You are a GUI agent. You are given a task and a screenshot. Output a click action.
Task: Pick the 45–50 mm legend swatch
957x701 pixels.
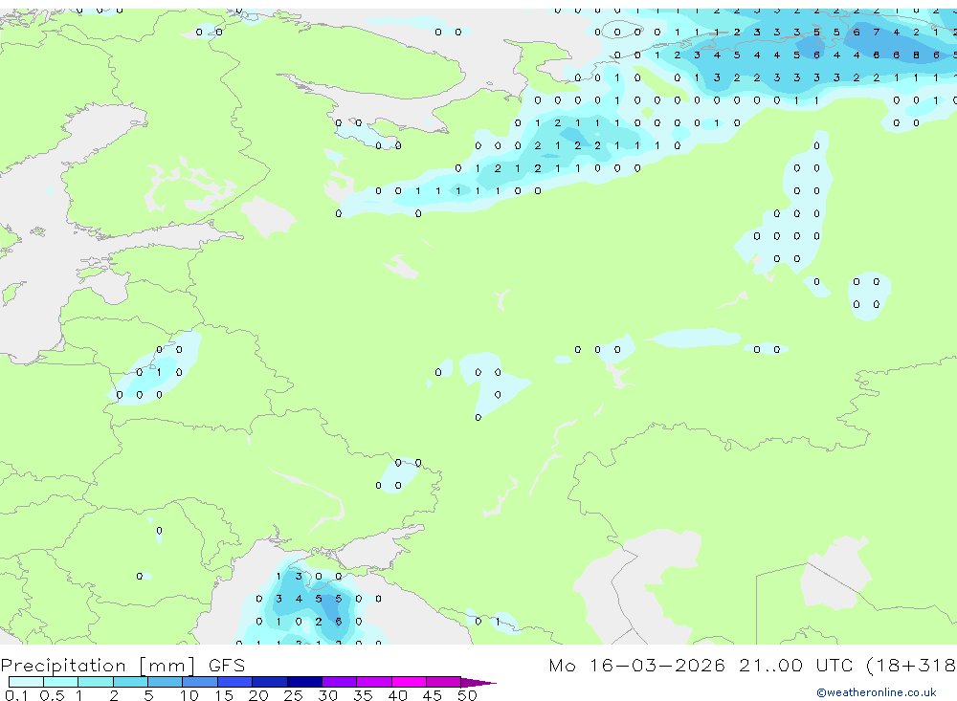444,682
